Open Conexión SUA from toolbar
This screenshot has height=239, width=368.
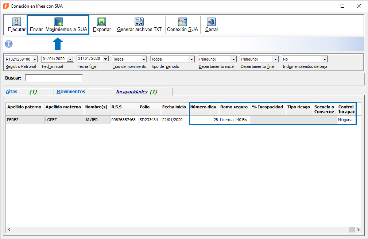[x=182, y=22]
